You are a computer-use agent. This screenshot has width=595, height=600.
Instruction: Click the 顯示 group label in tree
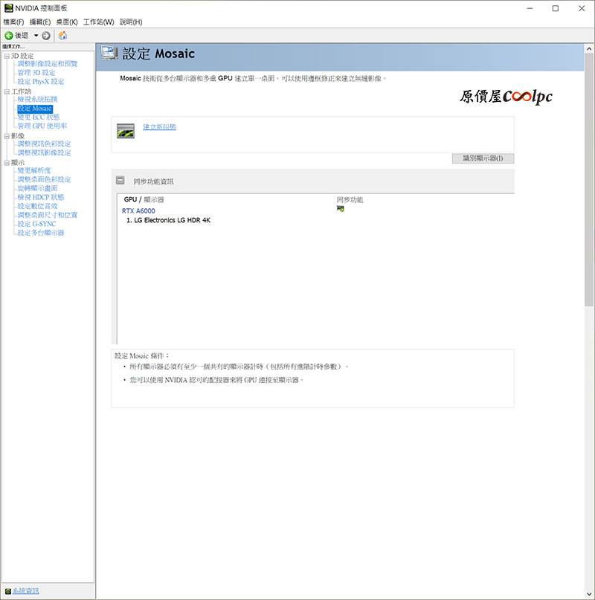click(x=18, y=163)
